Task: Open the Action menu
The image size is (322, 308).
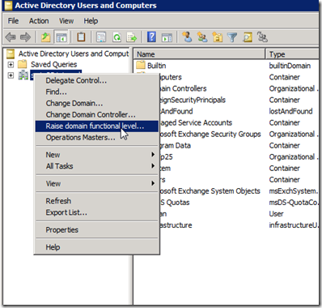Action: tap(39, 21)
